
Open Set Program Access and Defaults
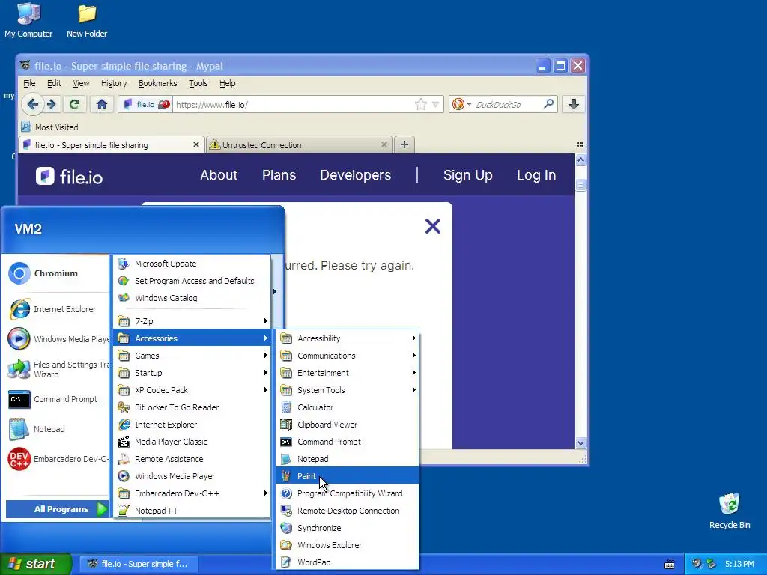192,280
